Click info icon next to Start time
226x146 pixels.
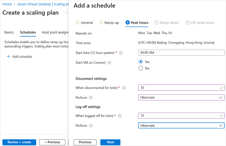(x=121, y=53)
